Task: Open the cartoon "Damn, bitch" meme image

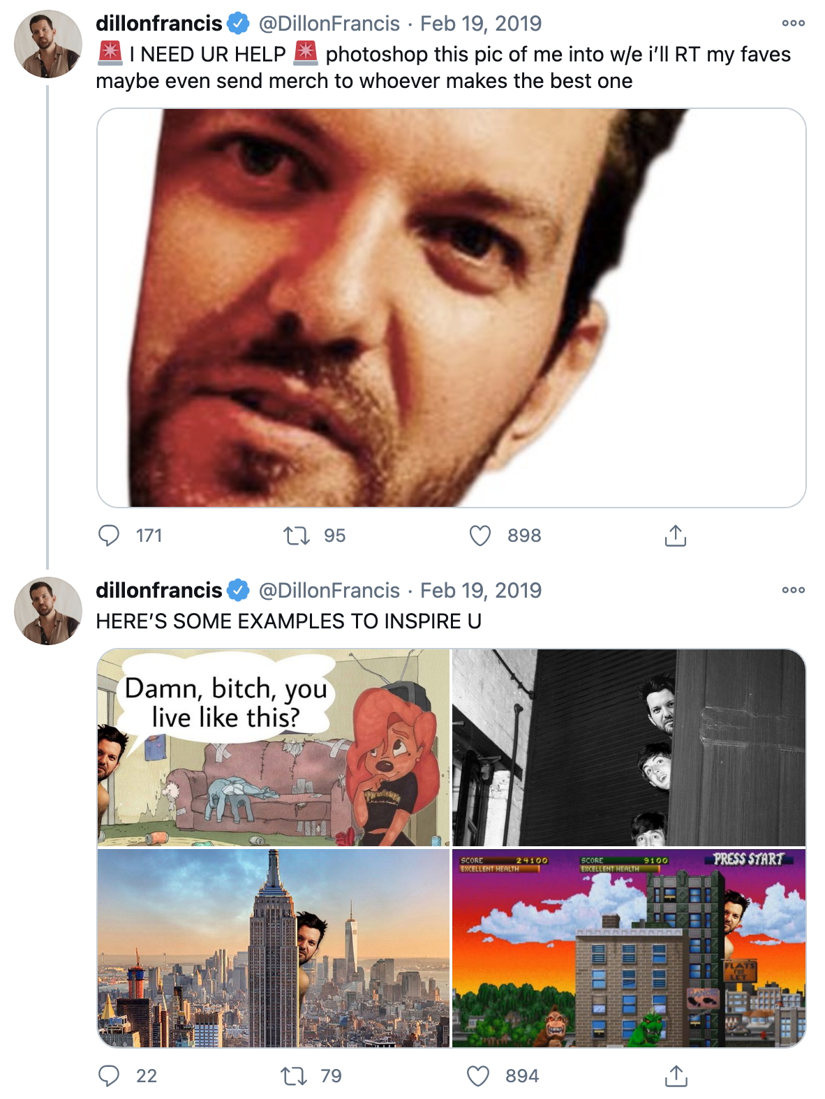Action: 274,747
